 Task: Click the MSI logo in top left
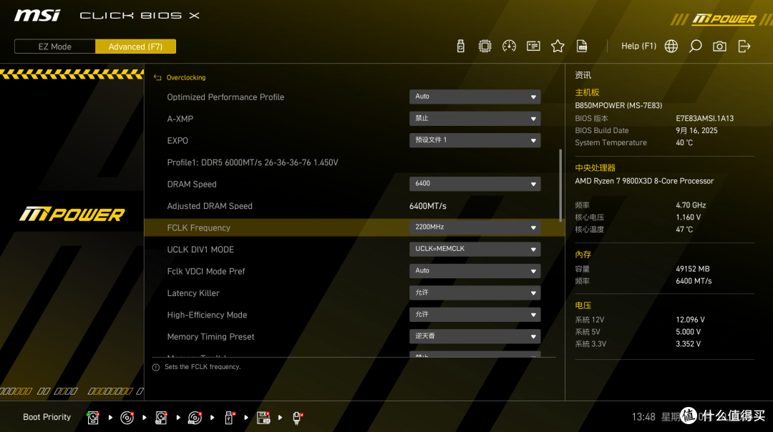[37, 16]
